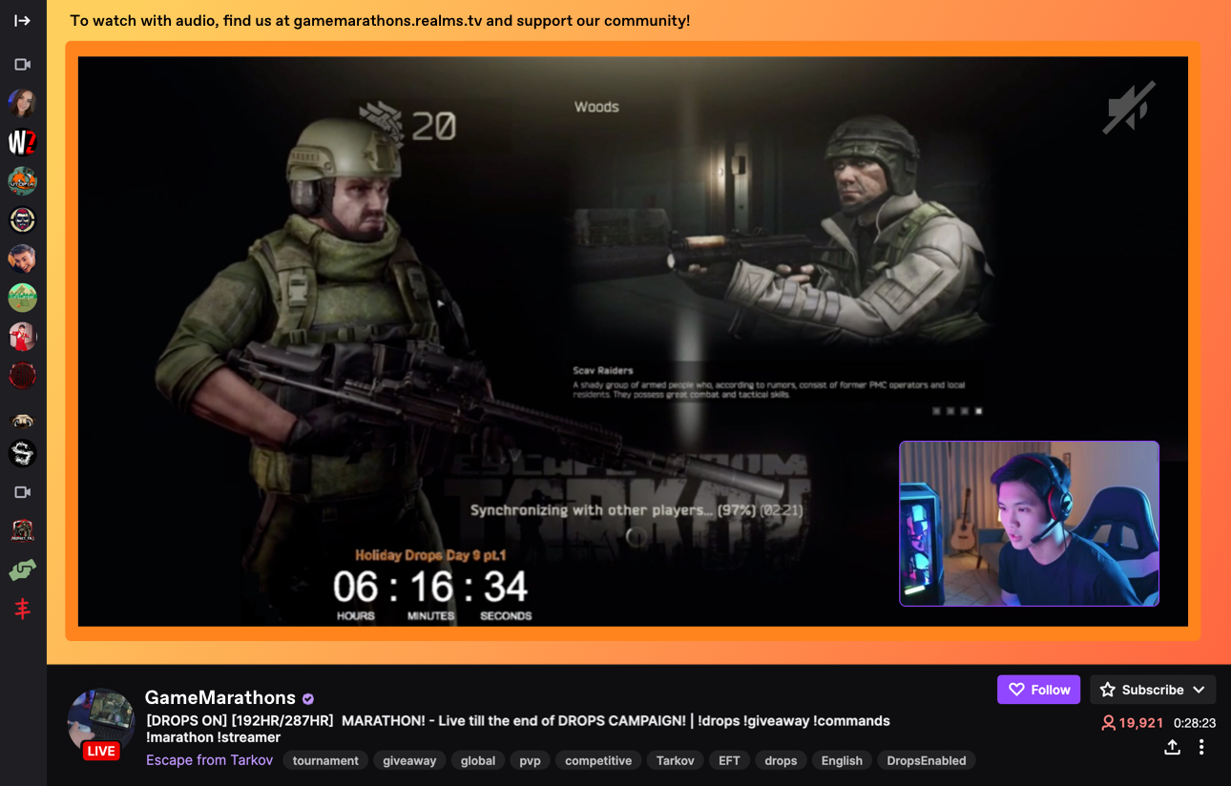This screenshot has height=786, width=1231.
Task: Click the 'Synchronizing with other players' status
Action: click(636, 510)
